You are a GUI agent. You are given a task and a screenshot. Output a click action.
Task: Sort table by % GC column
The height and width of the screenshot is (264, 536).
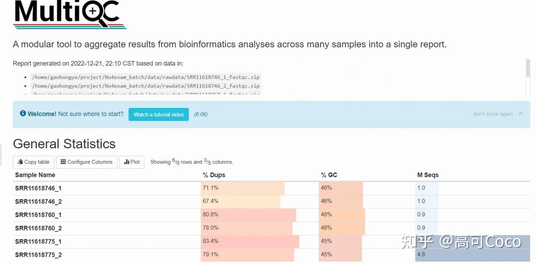[329, 175]
